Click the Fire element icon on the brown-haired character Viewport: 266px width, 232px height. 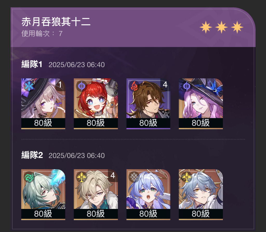tap(134, 86)
